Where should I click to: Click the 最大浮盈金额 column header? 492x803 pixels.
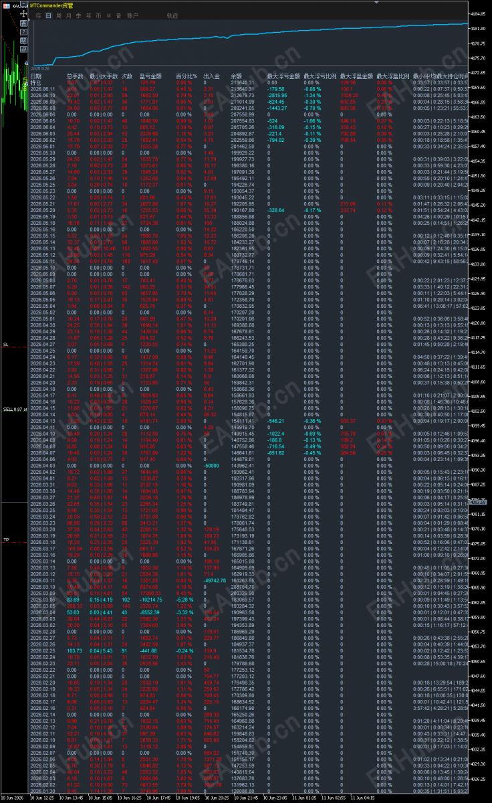pos(356,76)
